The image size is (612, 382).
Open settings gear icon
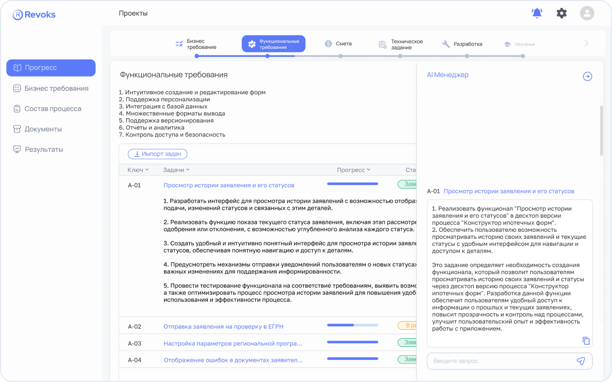562,14
